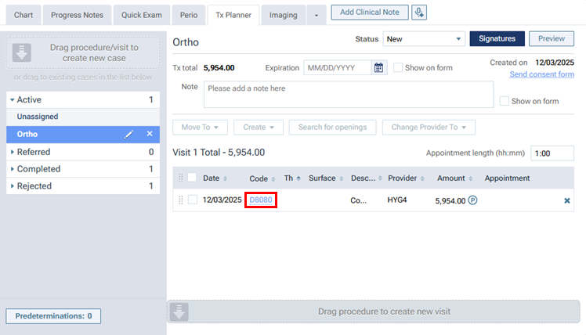Open the Move To dropdown
Screen dimensions: 586x335
[200, 127]
